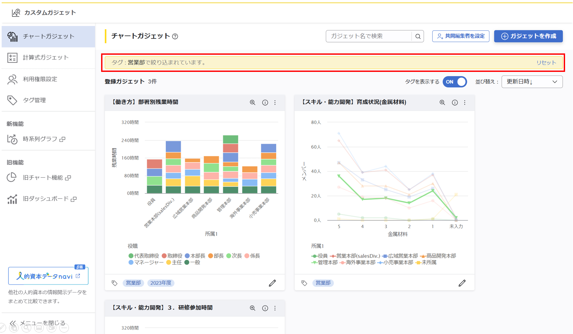Turn off the タグを表示する toggle
573x334 pixels.
click(455, 82)
